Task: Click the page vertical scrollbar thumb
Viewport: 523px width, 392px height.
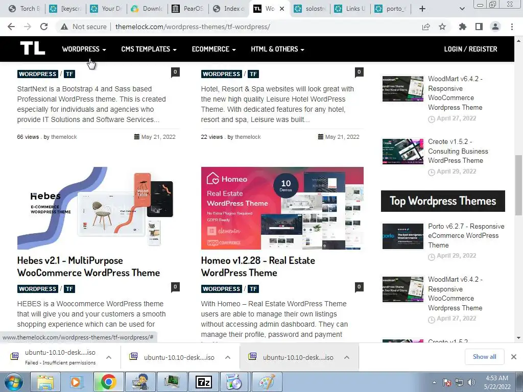Action: pyautogui.click(x=518, y=185)
